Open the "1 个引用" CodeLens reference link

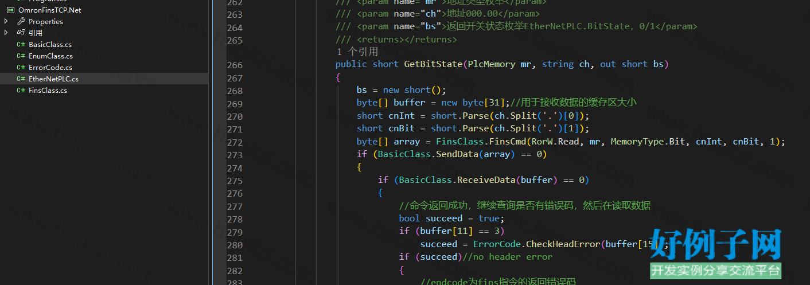click(x=357, y=52)
